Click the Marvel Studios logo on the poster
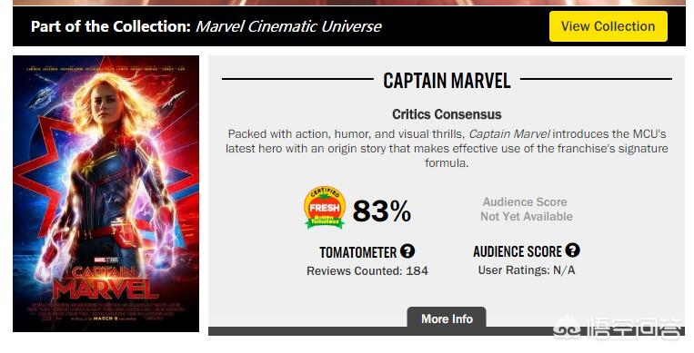Image resolution: width=694 pixels, height=353 pixels. pos(106,260)
